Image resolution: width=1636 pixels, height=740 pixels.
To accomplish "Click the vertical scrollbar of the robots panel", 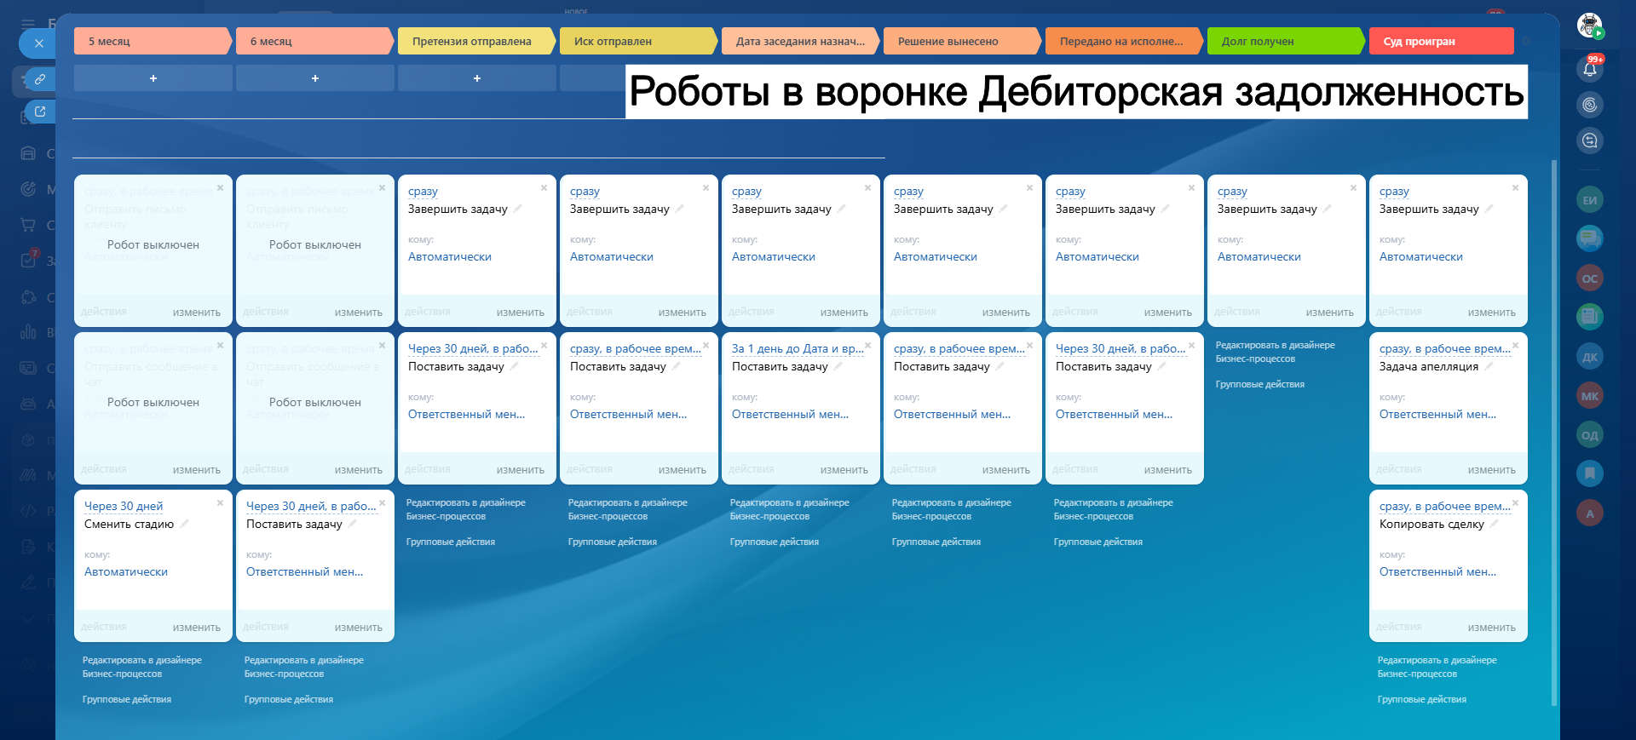I will click(1554, 426).
